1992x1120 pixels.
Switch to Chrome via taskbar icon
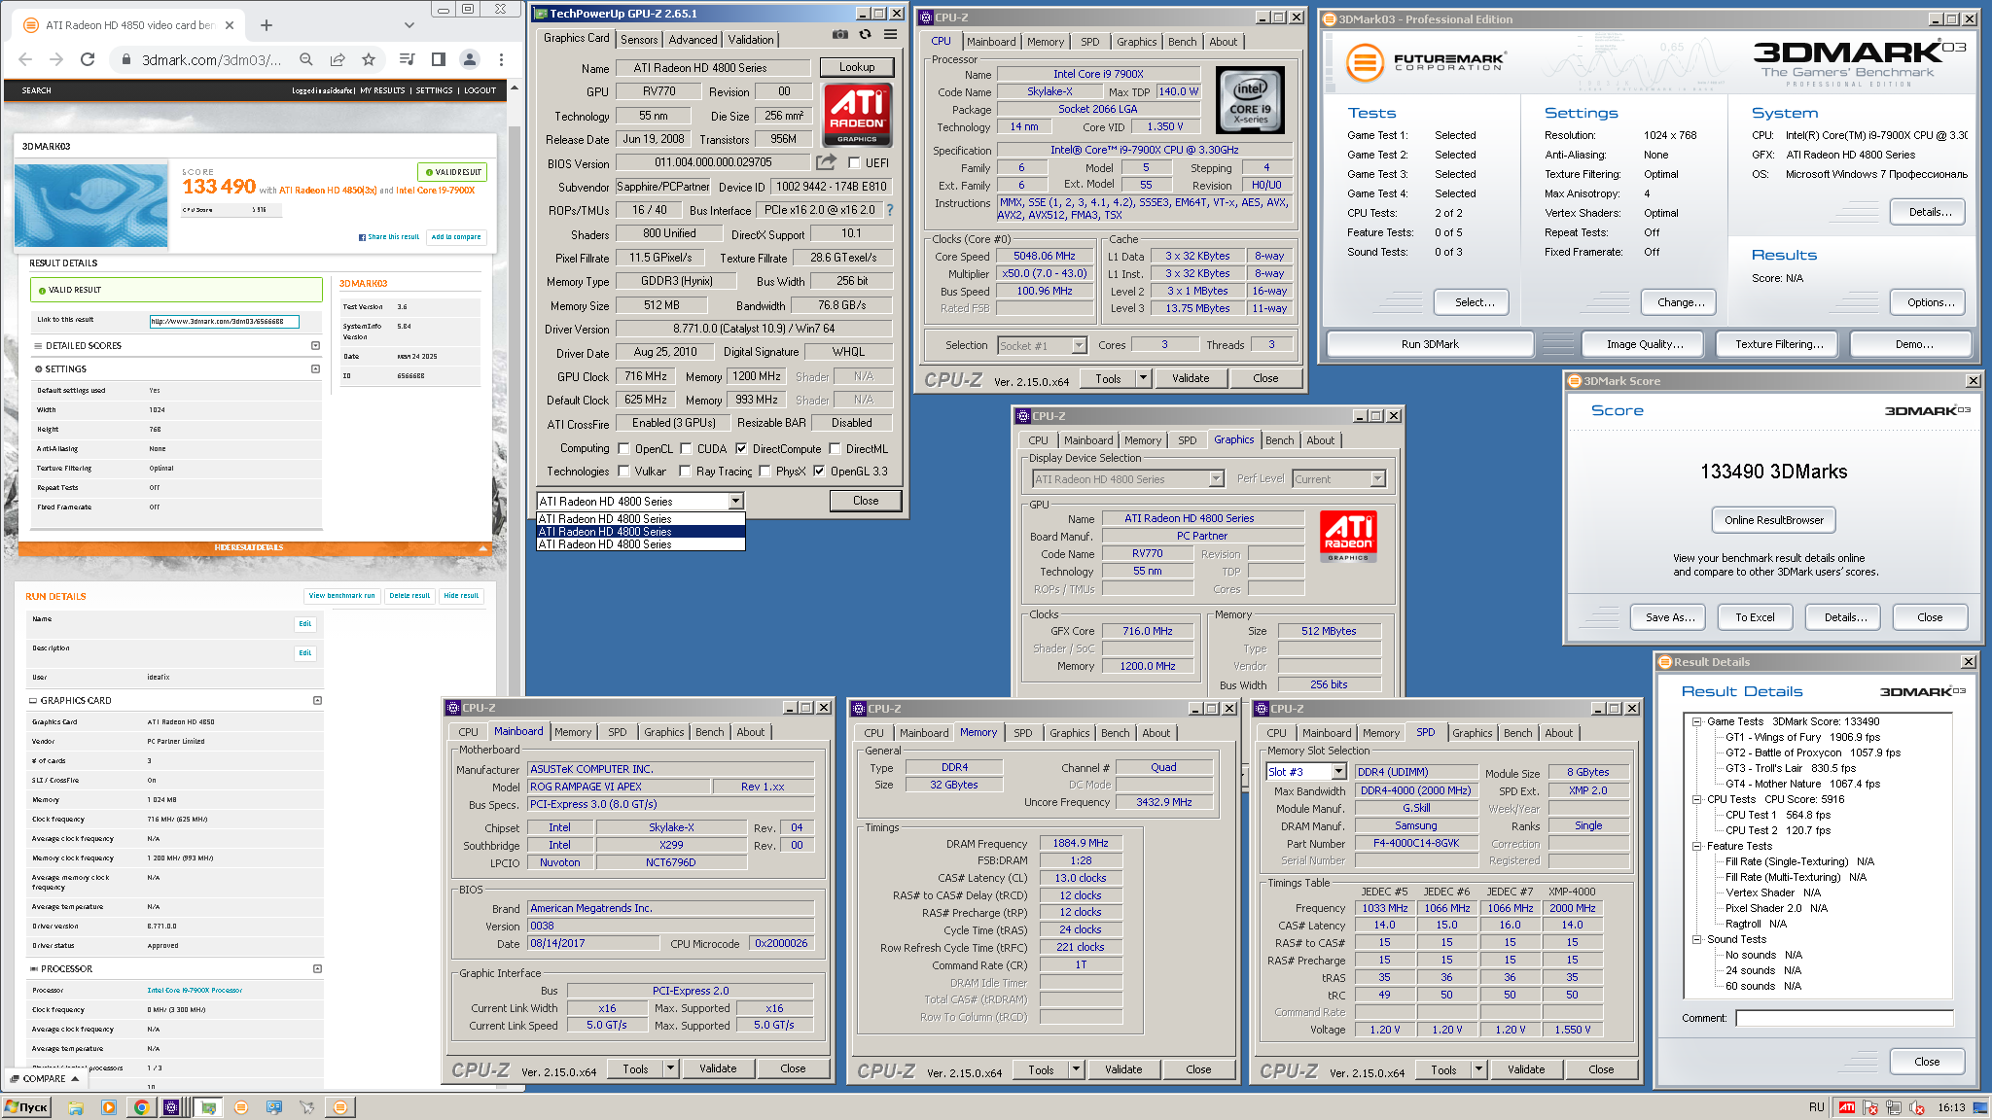pyautogui.click(x=141, y=1107)
